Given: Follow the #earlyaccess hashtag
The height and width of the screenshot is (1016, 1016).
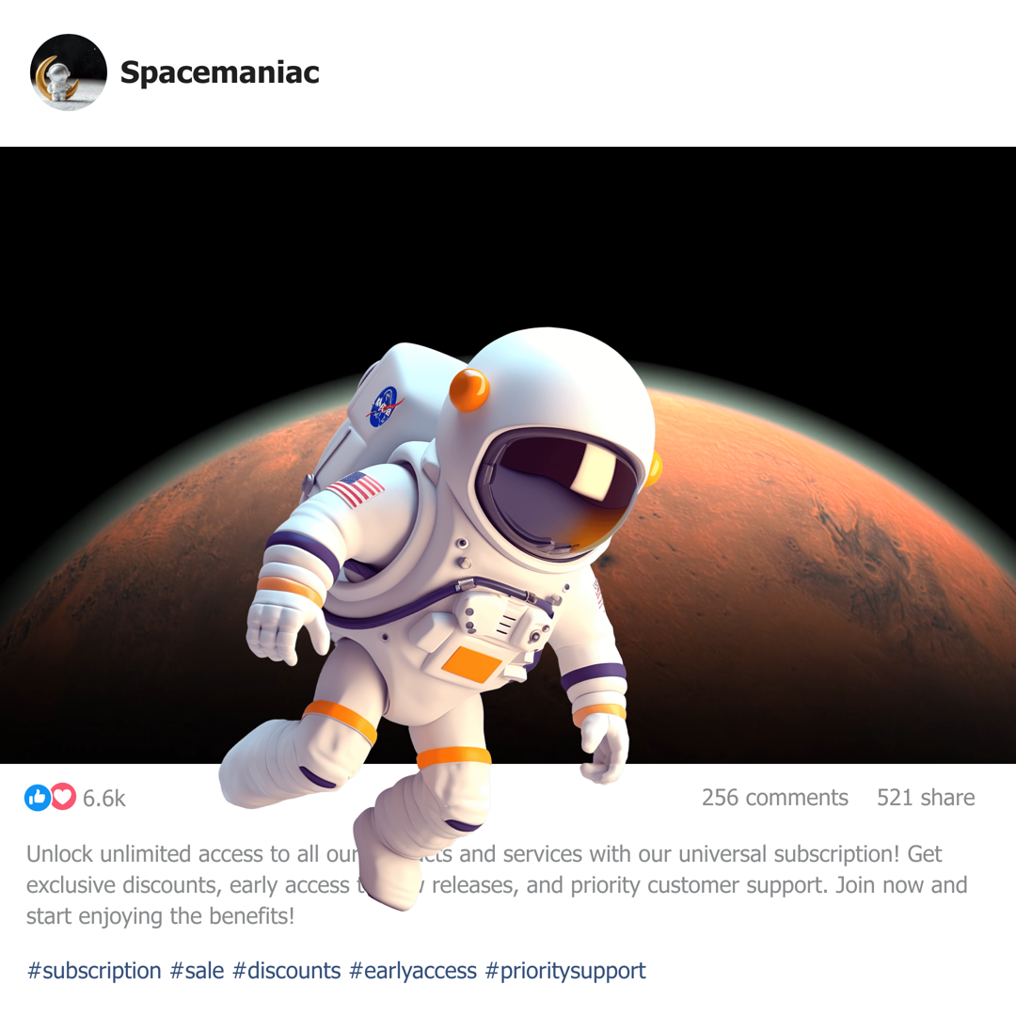Looking at the screenshot, I should click(413, 971).
